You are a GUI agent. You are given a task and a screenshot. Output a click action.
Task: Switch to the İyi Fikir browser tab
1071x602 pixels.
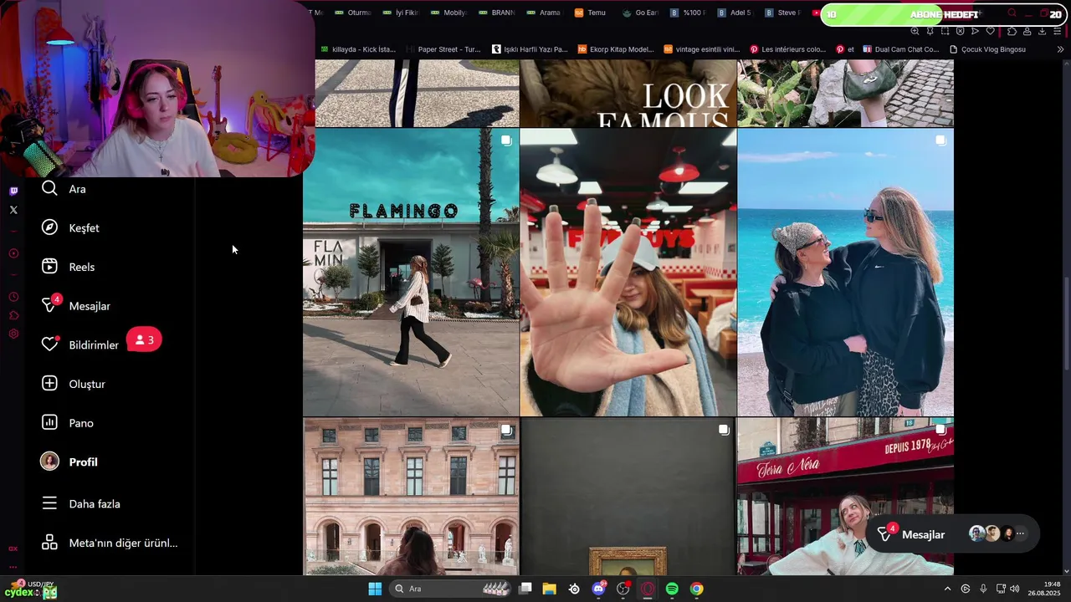400,13
